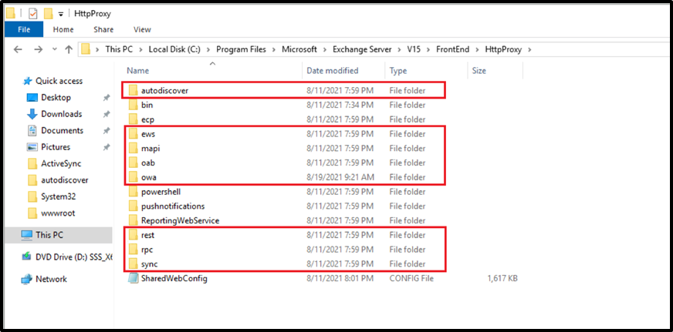Go back with the left arrow
The image size is (673, 332).
[x=18, y=49]
